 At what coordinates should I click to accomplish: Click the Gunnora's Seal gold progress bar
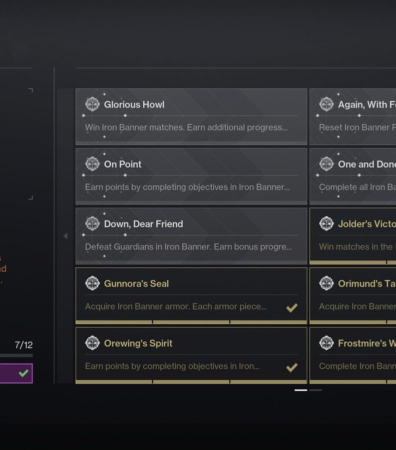[191, 322]
